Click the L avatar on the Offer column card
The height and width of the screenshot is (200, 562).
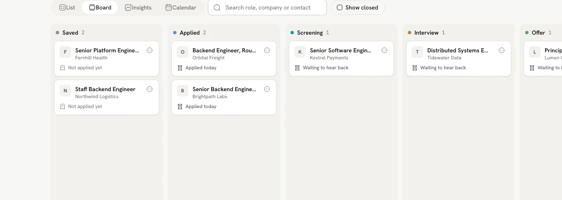(535, 52)
